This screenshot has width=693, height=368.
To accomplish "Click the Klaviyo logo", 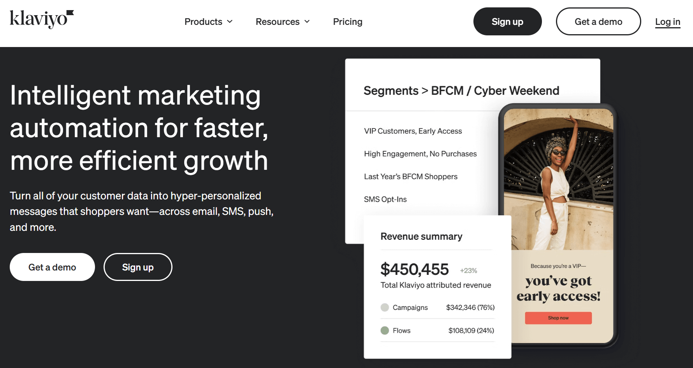I will click(x=42, y=19).
